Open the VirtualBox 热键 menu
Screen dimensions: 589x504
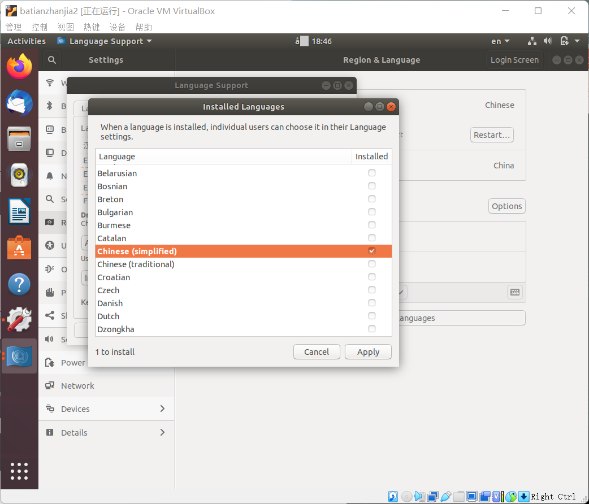pos(91,27)
